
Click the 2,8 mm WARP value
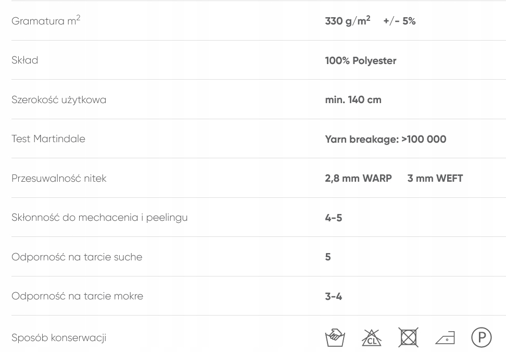tap(358, 178)
